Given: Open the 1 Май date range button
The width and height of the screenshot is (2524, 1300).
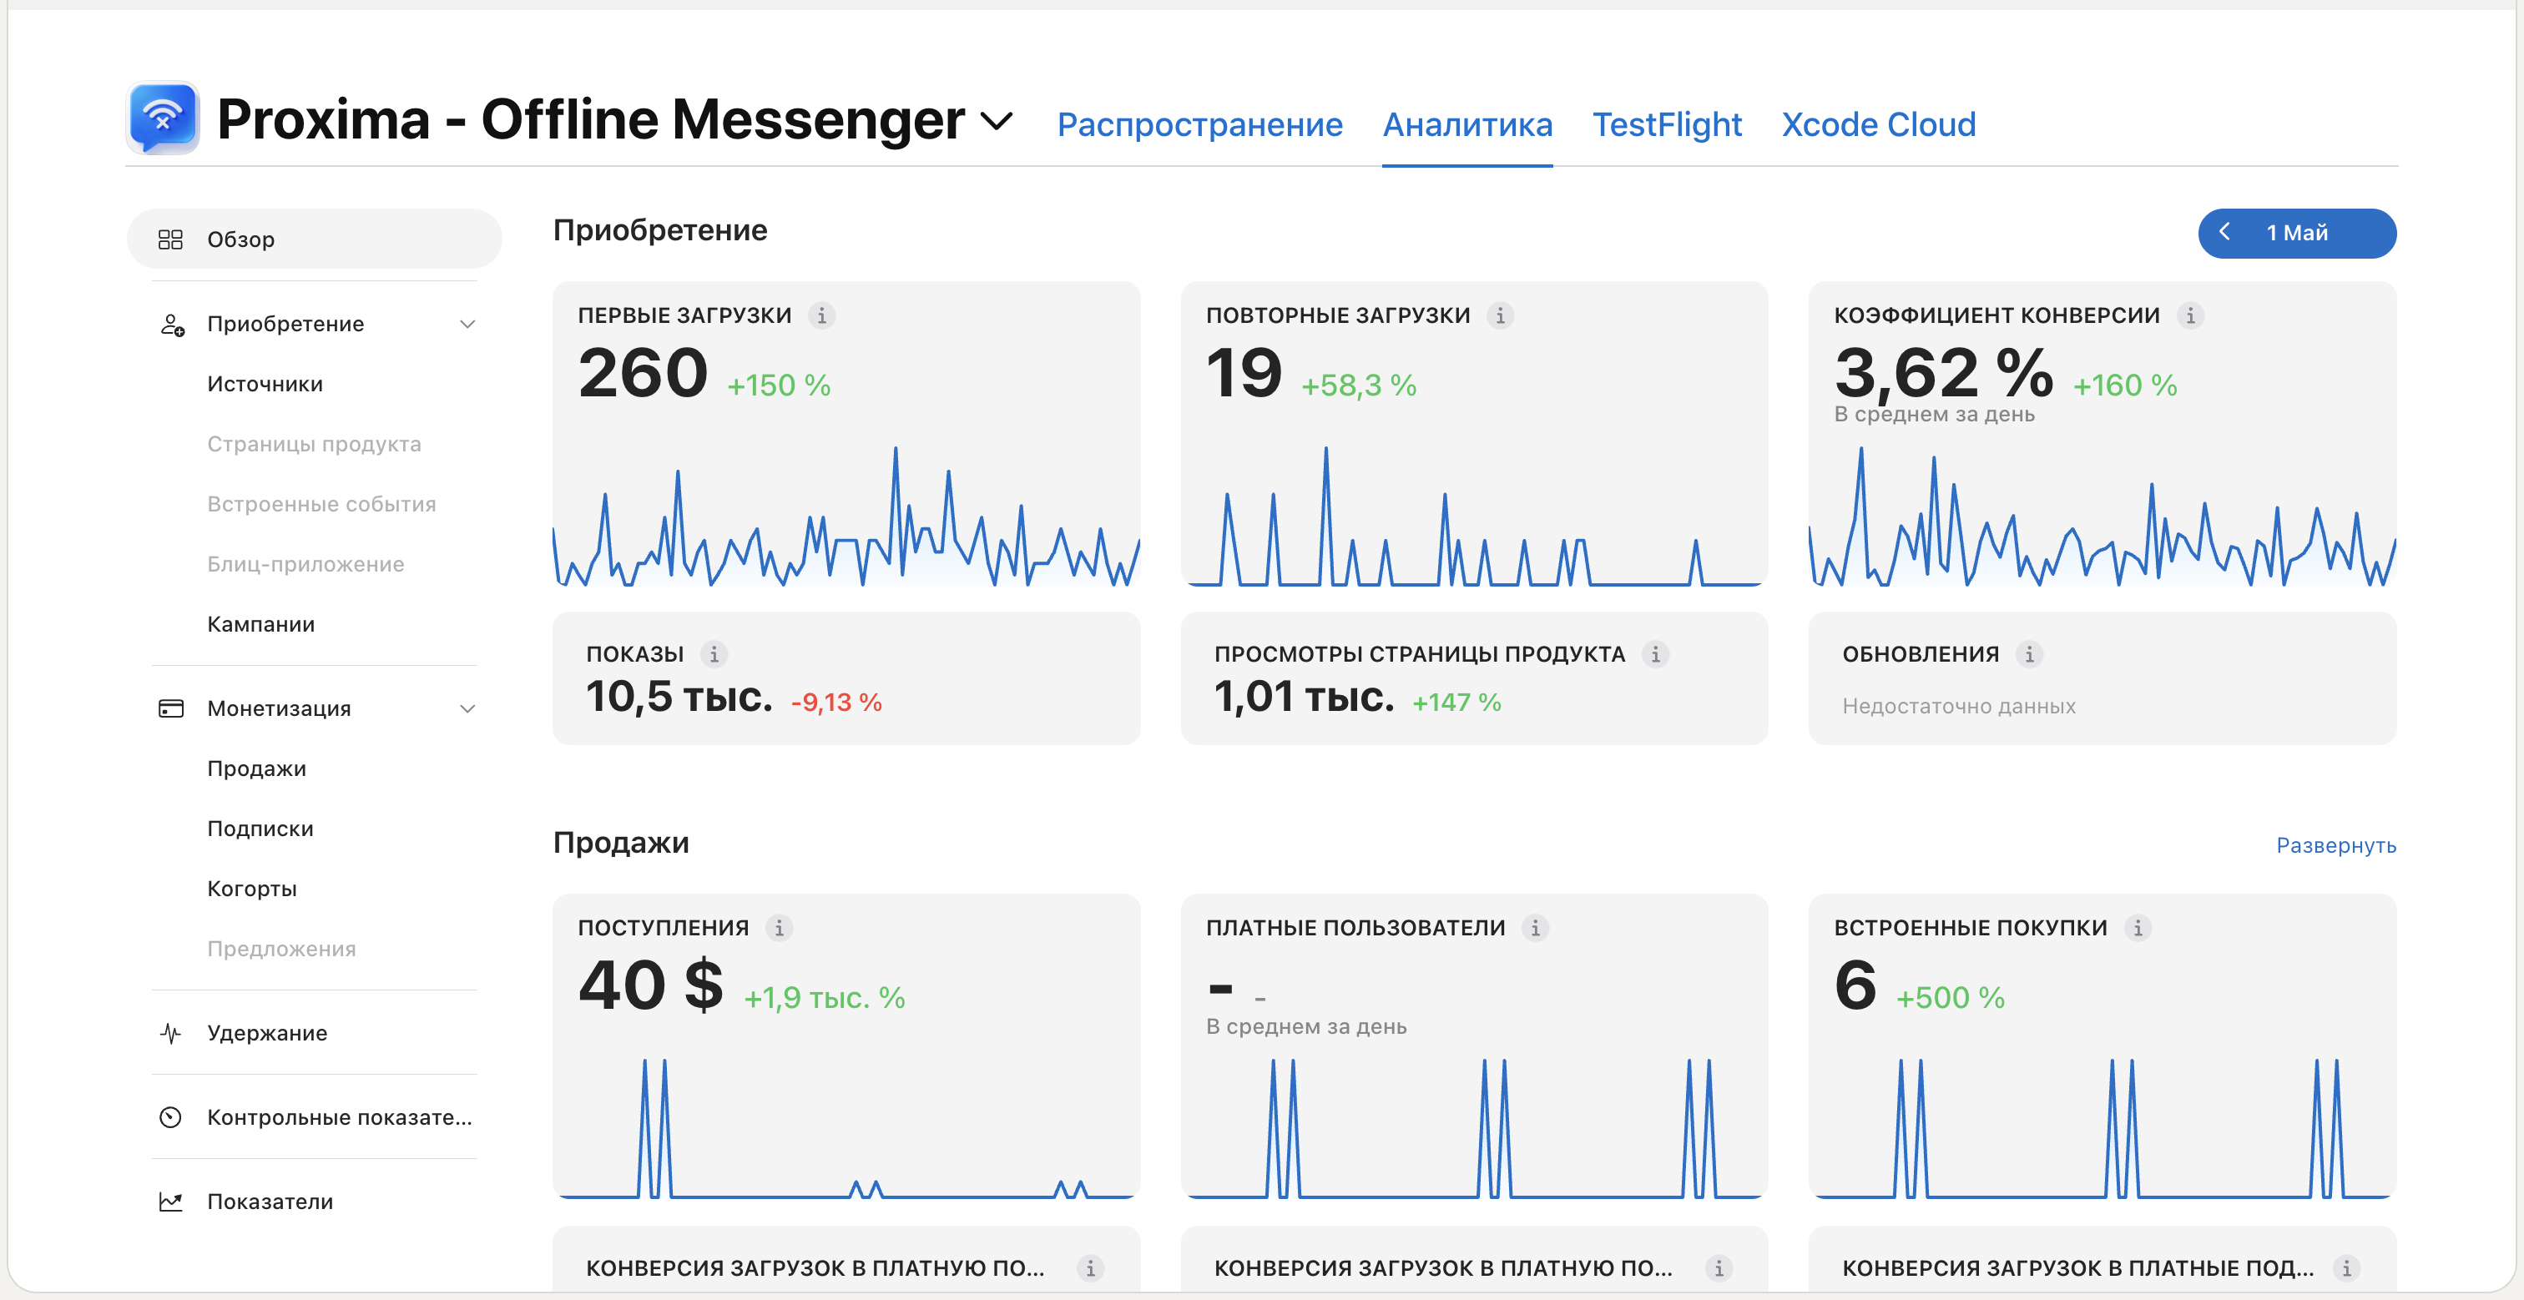Looking at the screenshot, I should (2297, 233).
